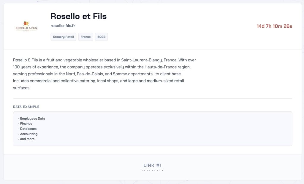304x184 pixels.
Task: Click the Finance list entry
Action: coord(25,124)
